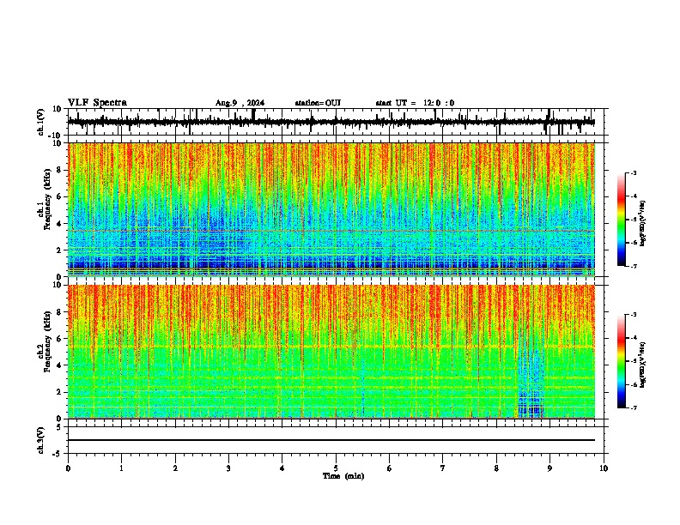Click the "VLF Spectra" plot title
Viewport: 680px width, 525px height.
(97, 103)
